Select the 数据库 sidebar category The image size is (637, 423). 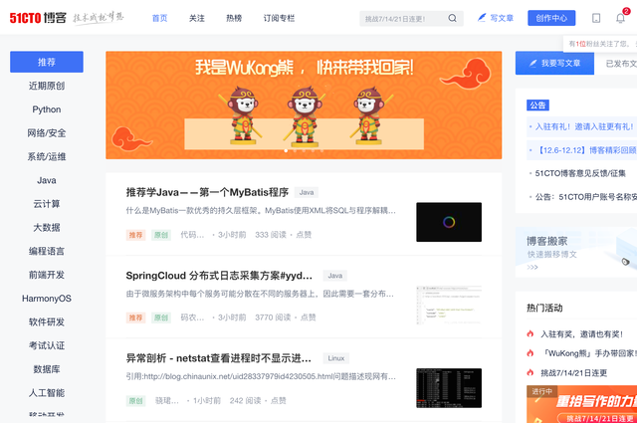47,369
